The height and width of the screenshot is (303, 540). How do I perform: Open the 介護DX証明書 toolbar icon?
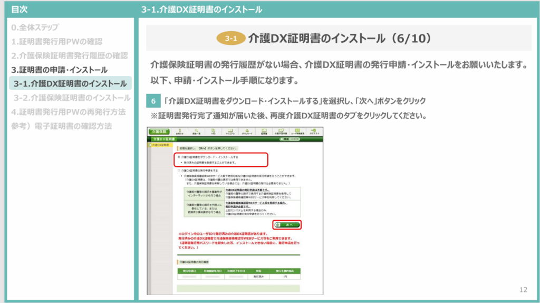(281, 131)
